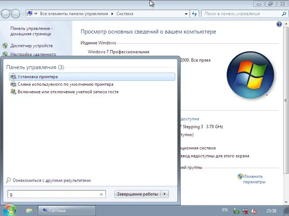Open the Action Center tray icon

click(x=236, y=211)
